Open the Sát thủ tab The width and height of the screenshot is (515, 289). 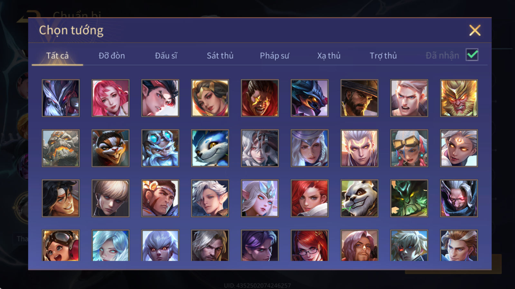220,56
